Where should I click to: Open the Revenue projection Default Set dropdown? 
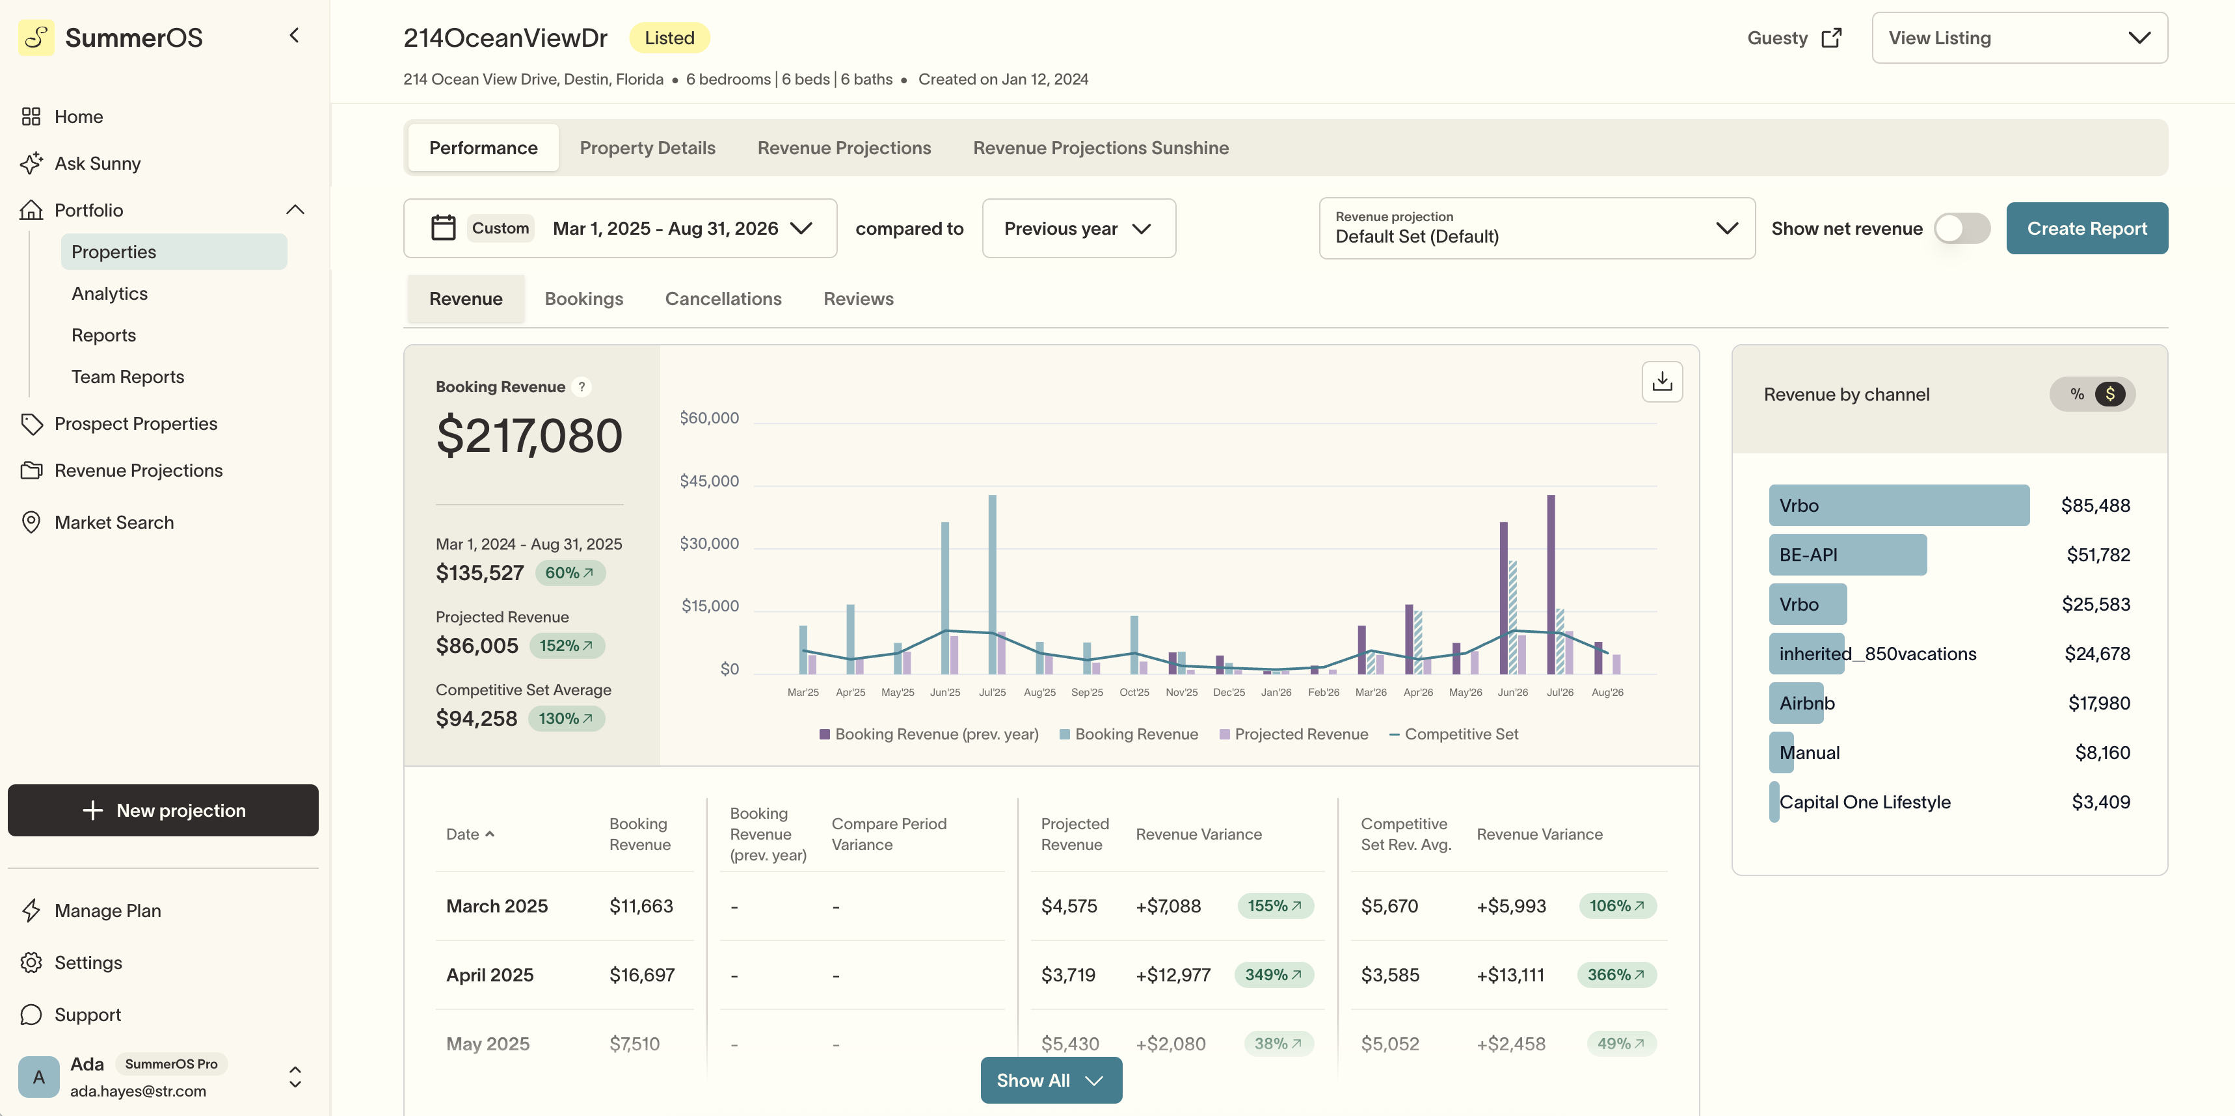pyautogui.click(x=1536, y=228)
